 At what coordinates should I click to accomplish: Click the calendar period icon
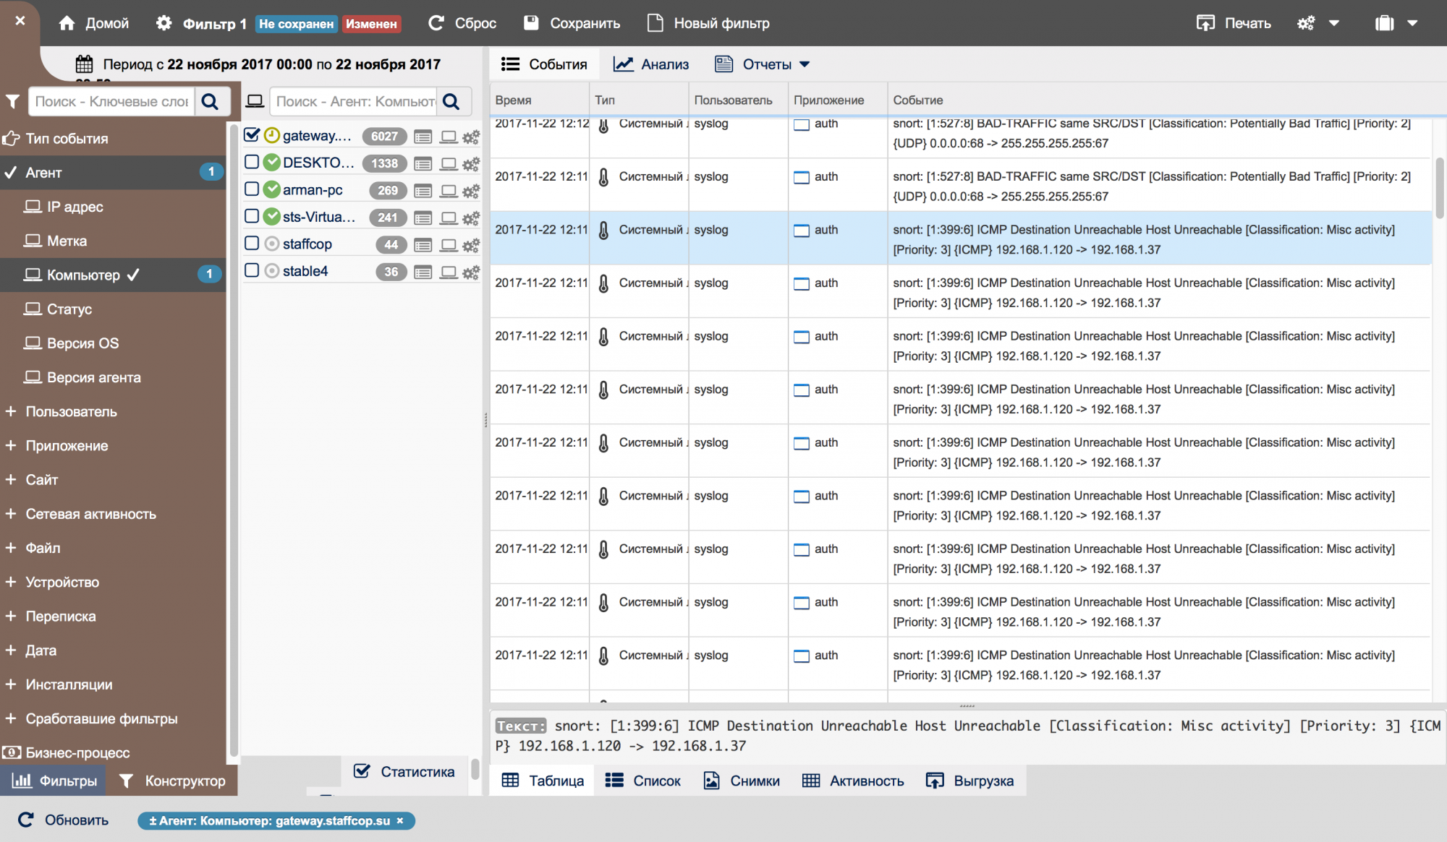click(x=84, y=64)
